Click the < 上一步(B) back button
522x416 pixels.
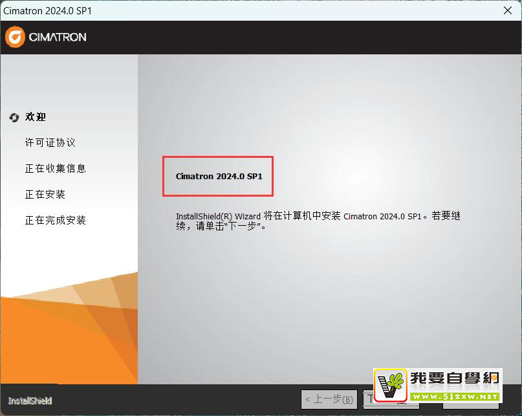[329, 399]
